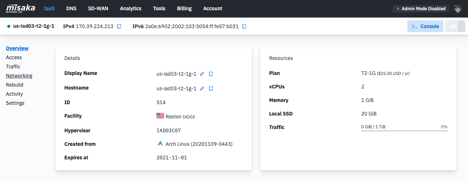Open the DNS menu
468x182 pixels.
click(71, 8)
